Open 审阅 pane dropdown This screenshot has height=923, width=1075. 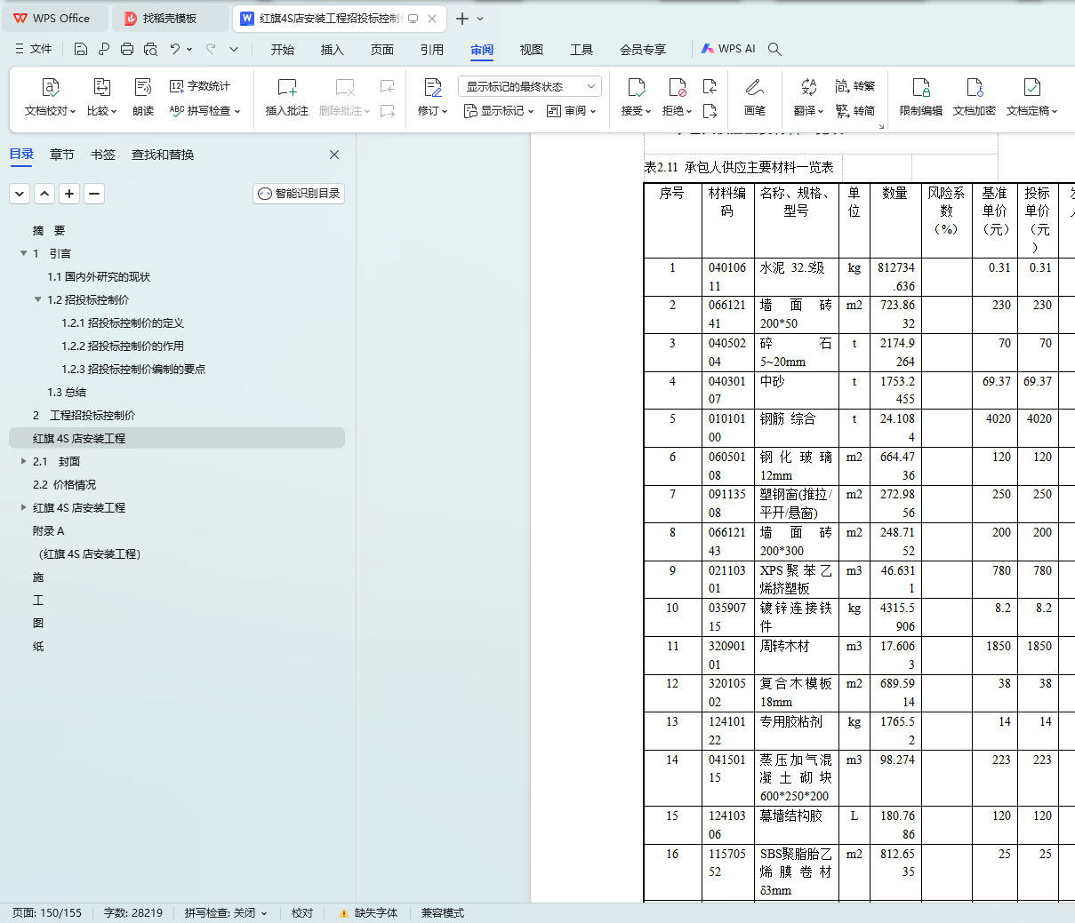point(572,111)
